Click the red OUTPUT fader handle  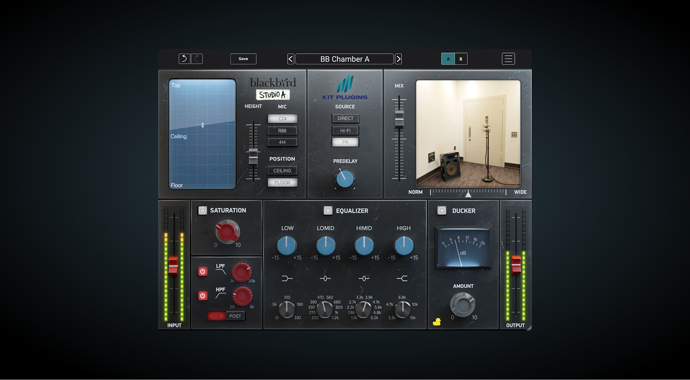tap(516, 264)
